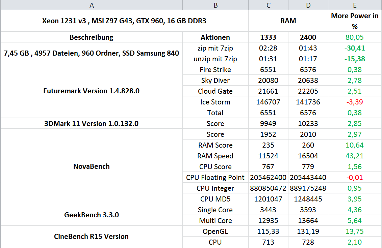Select the 13,75 percent cell
382x248 pixels.
[355, 231]
